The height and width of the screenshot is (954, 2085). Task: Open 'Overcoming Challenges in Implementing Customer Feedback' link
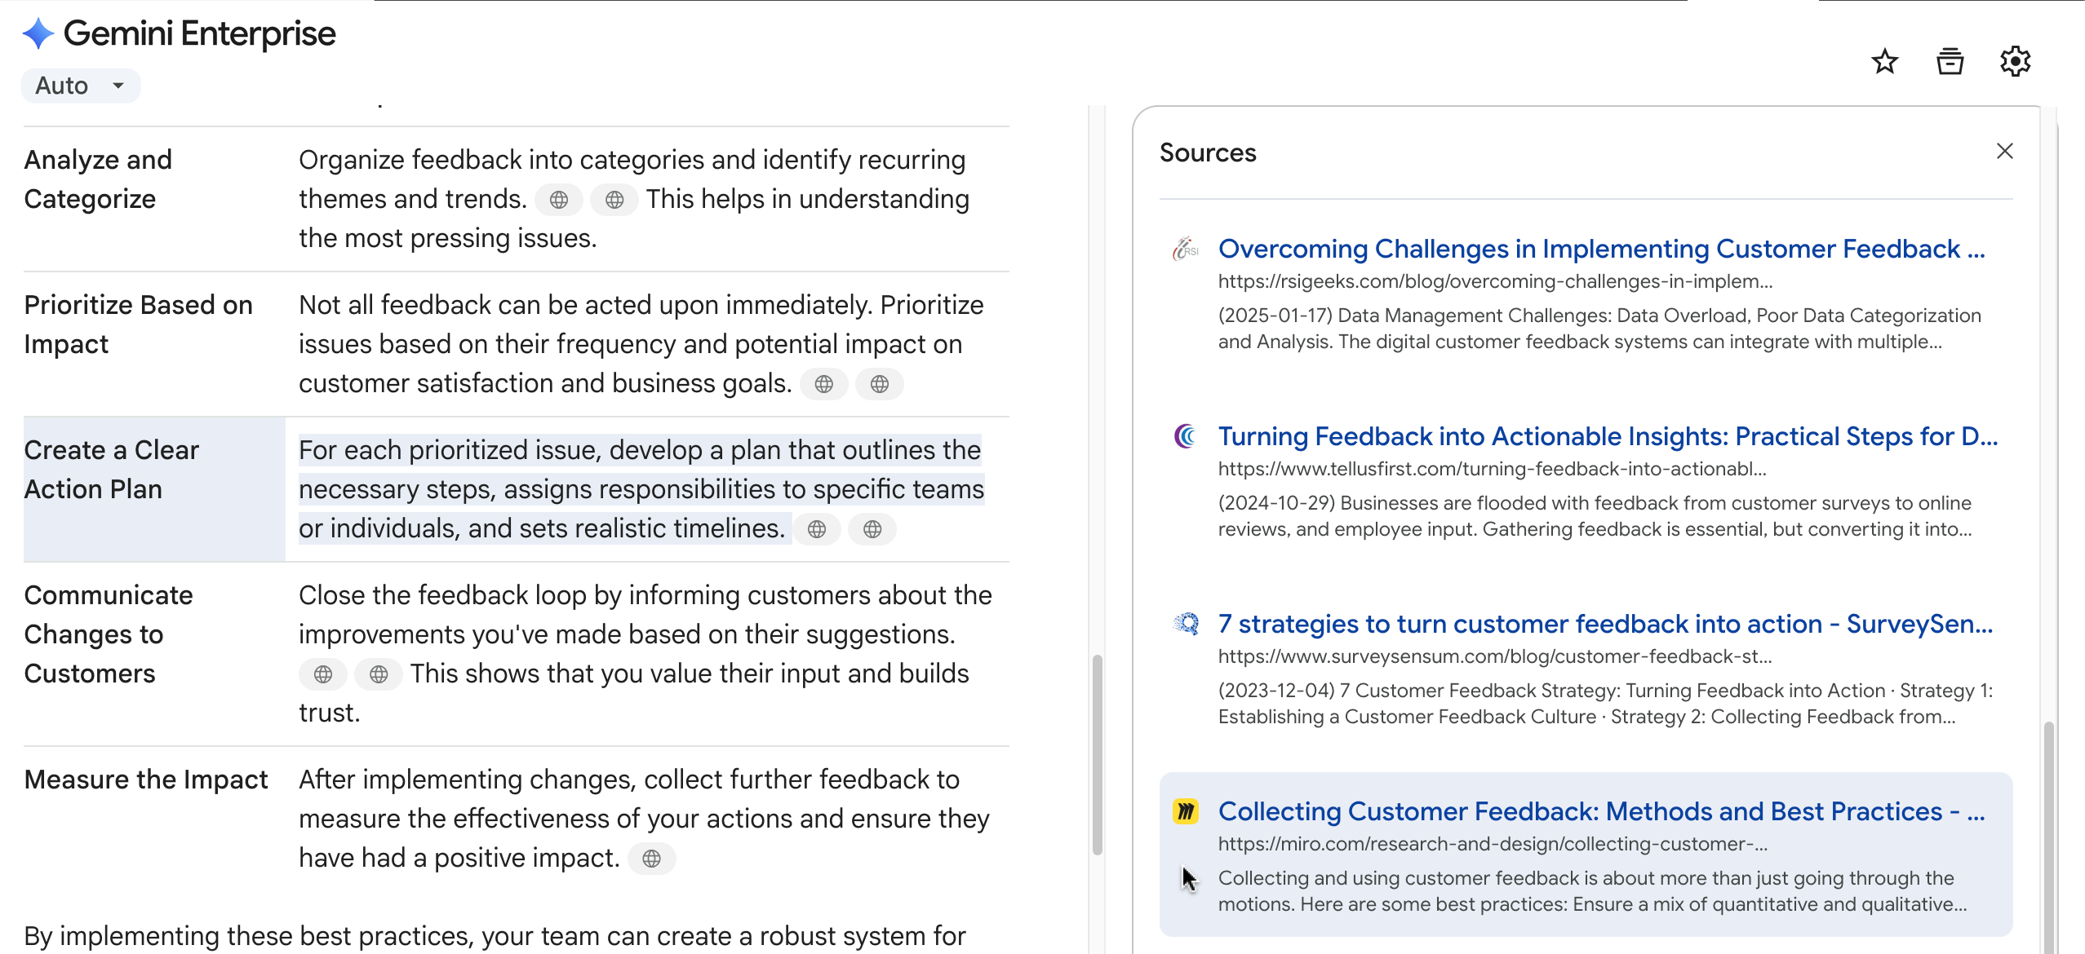1601,249
